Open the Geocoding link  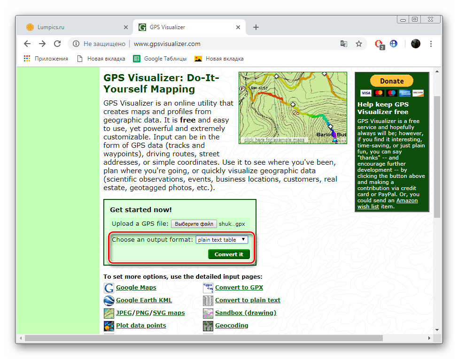coord(232,325)
